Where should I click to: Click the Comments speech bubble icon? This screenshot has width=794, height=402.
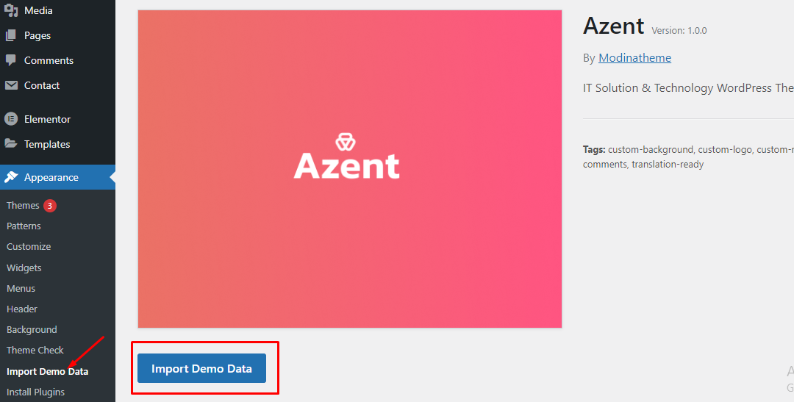click(11, 60)
